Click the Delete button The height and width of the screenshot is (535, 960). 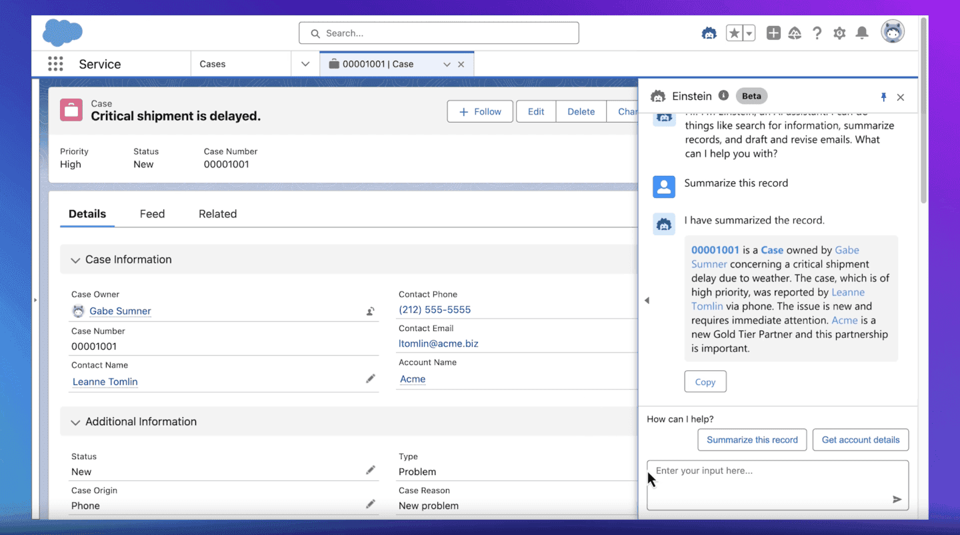(x=581, y=111)
